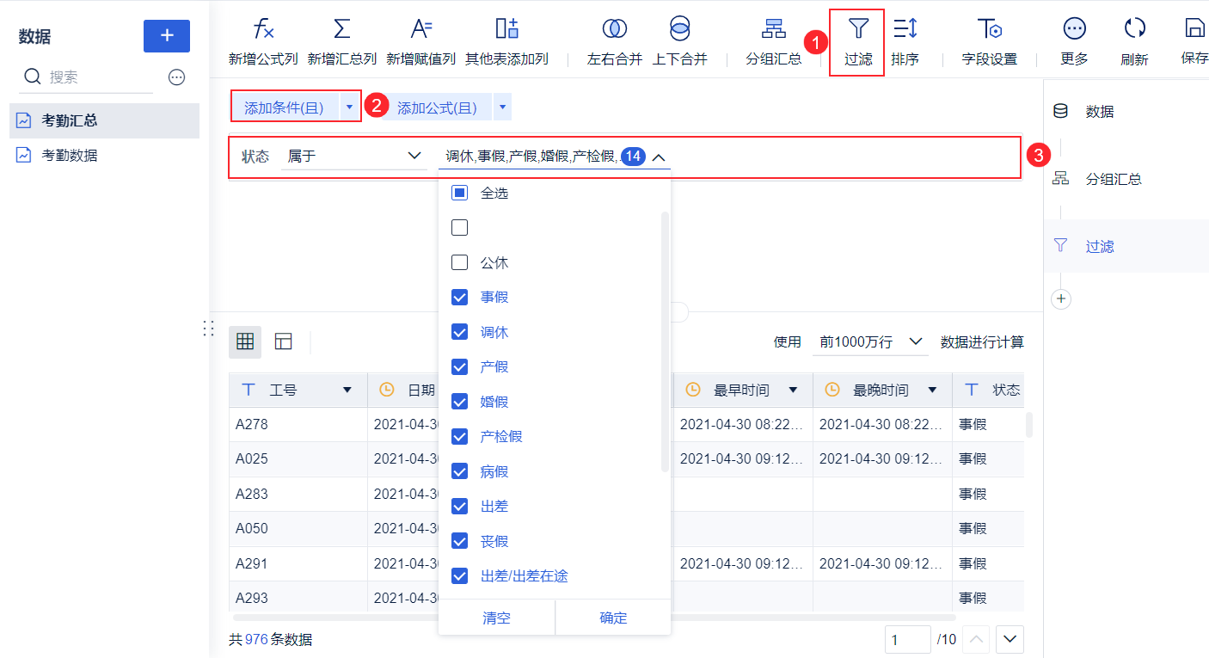Viewport: 1209px width, 658px height.
Task: Click the 排序 sort icon
Action: (x=905, y=28)
